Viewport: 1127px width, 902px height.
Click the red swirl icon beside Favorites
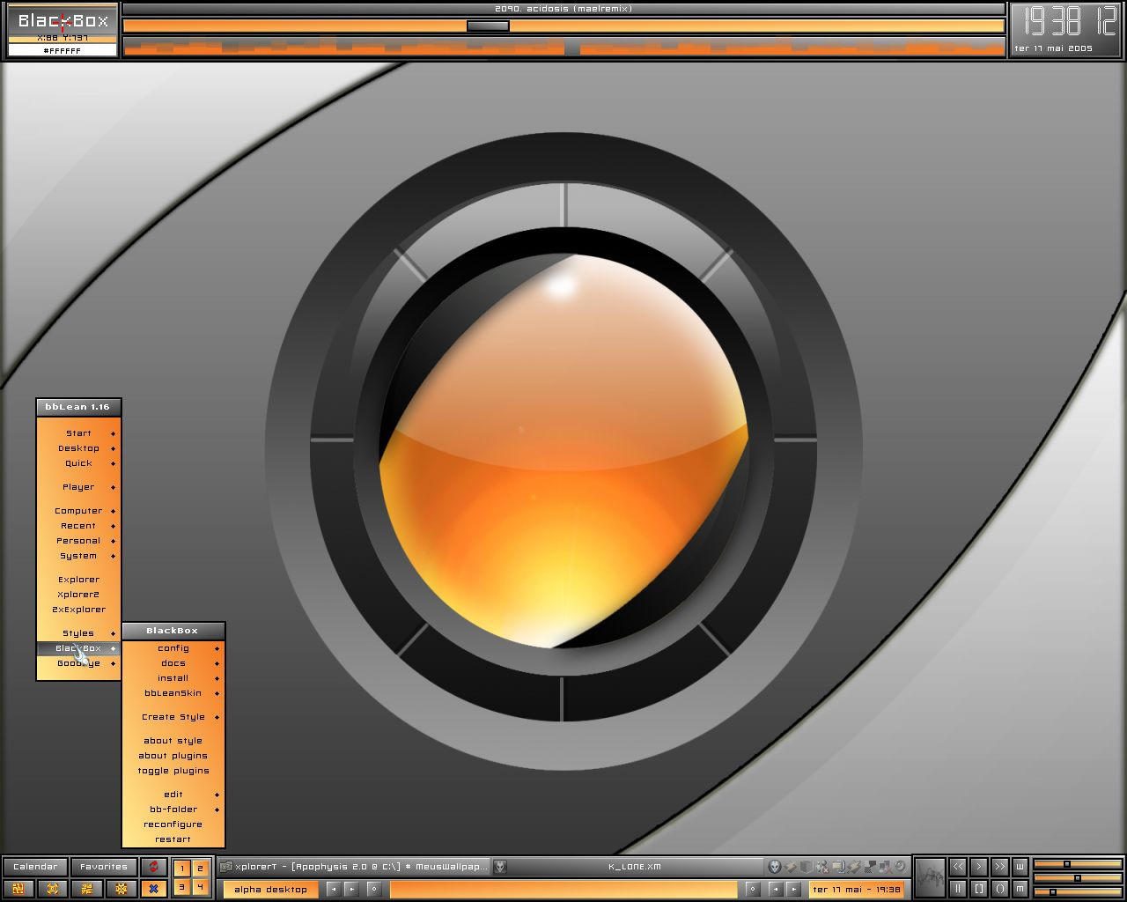[x=153, y=867]
